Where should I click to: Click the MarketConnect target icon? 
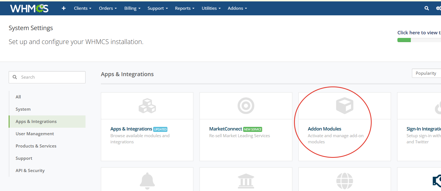pyautogui.click(x=246, y=106)
